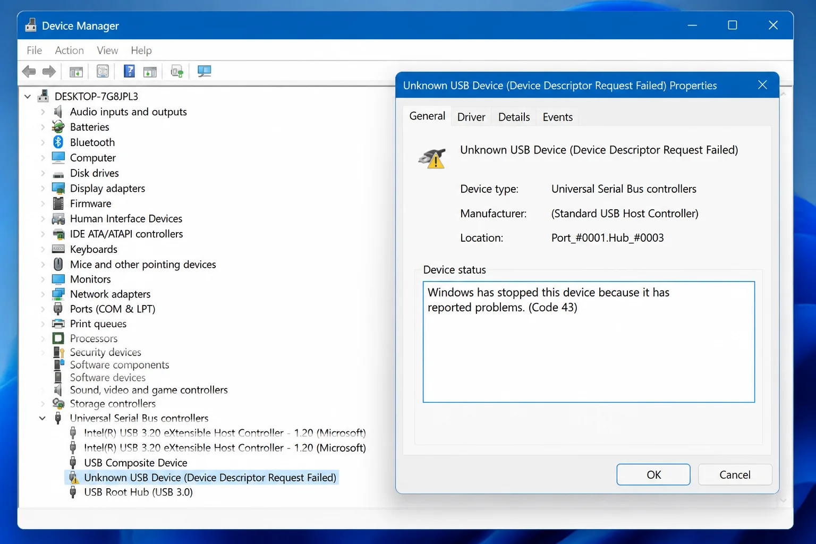The width and height of the screenshot is (816, 544).
Task: Expand the Computer node
Action: (43, 158)
